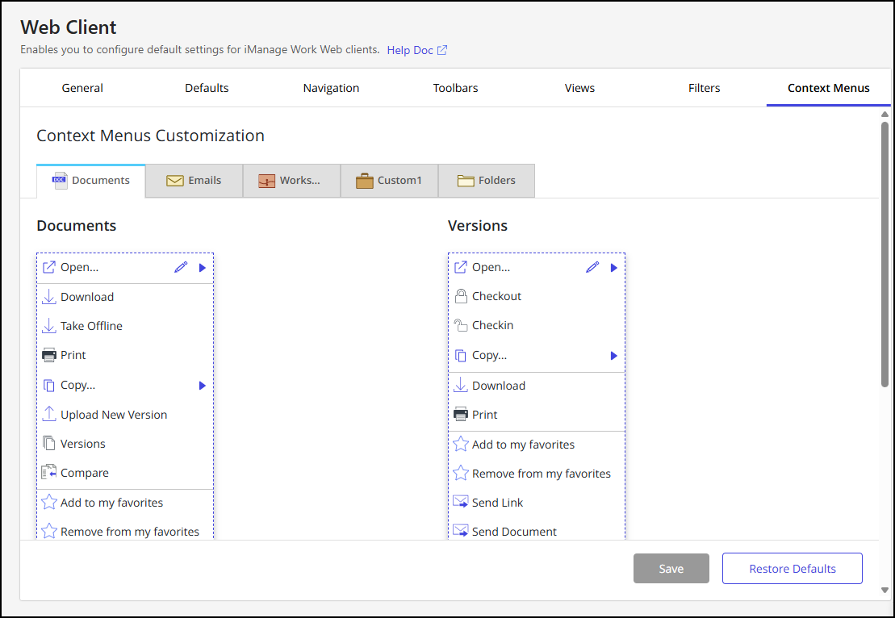Expand Documents Copy submenu arrow
895x618 pixels.
202,386
